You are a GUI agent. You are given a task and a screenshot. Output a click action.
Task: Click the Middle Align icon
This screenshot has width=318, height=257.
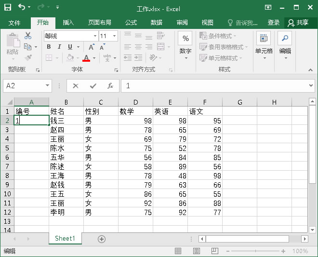pyautogui.click(x=138, y=36)
